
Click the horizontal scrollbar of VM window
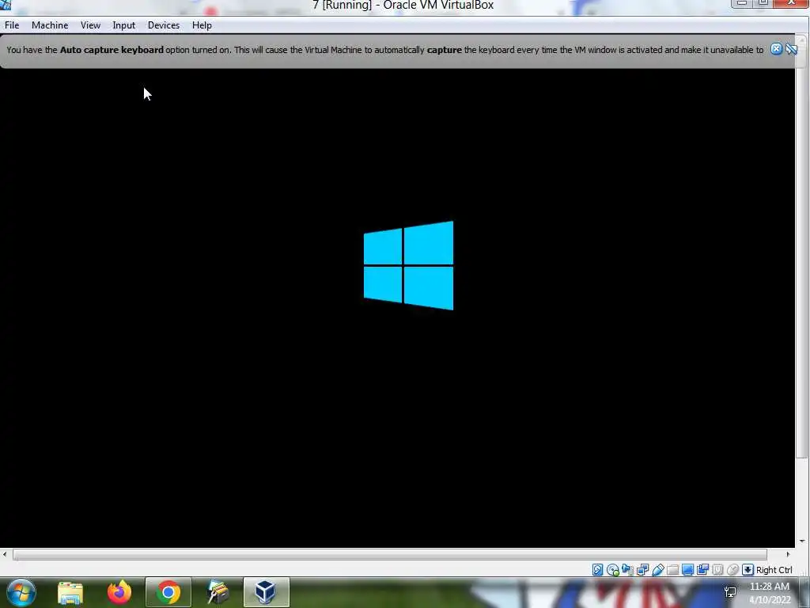[x=389, y=555]
